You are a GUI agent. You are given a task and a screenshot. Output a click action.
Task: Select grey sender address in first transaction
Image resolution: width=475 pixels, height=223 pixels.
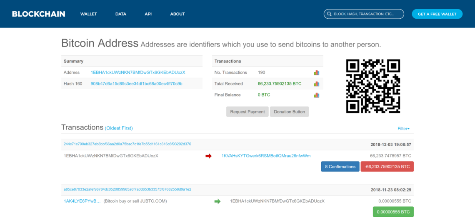[111, 156]
